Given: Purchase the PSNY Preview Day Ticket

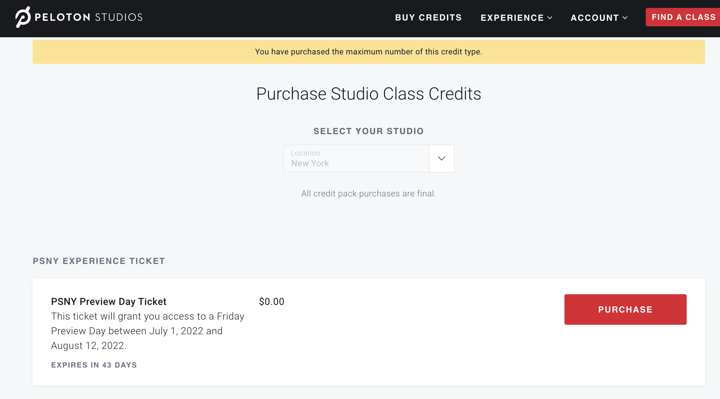Looking at the screenshot, I should click(625, 309).
